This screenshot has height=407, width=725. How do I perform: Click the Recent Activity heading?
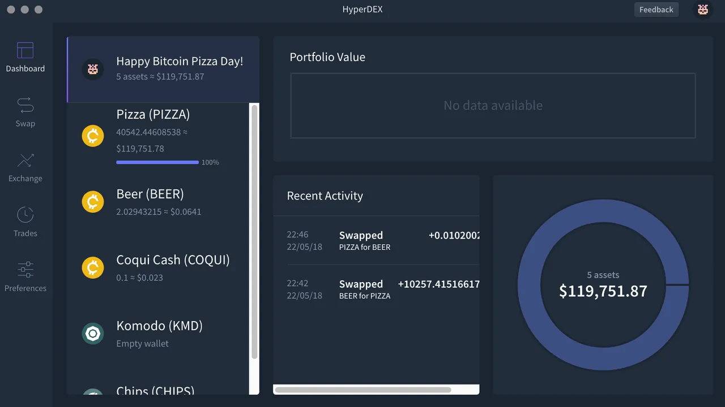tap(325, 196)
